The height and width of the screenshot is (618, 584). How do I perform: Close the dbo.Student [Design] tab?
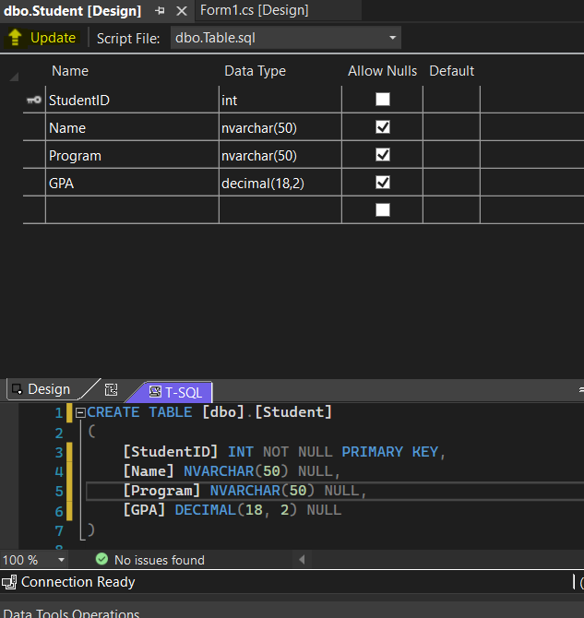point(181,11)
